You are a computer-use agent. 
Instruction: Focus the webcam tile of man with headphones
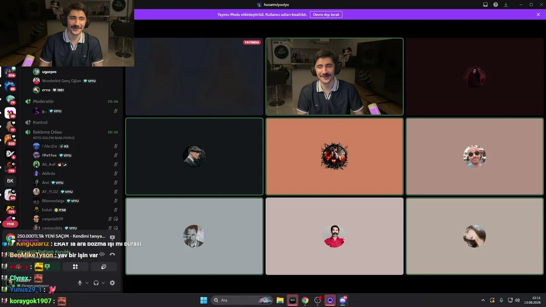pyautogui.click(x=334, y=77)
